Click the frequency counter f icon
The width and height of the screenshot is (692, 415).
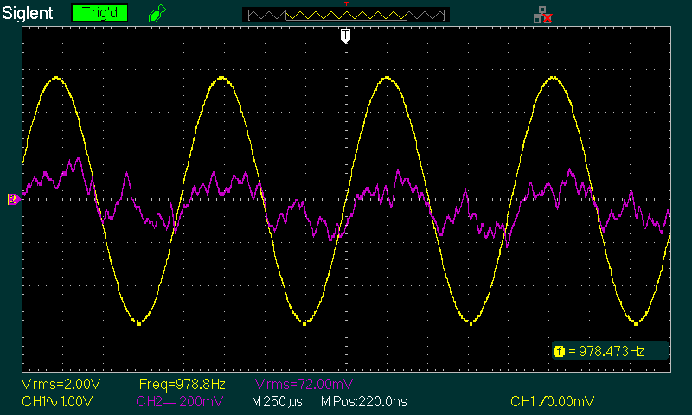pos(559,351)
